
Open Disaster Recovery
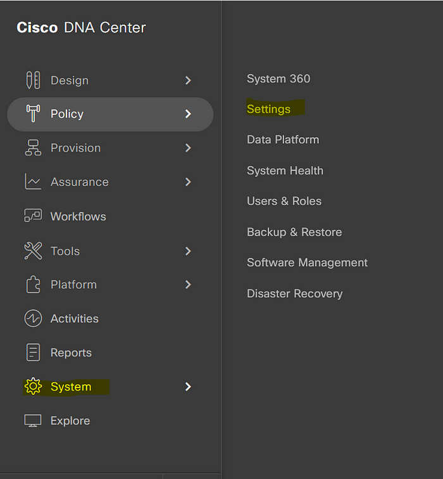pos(295,294)
